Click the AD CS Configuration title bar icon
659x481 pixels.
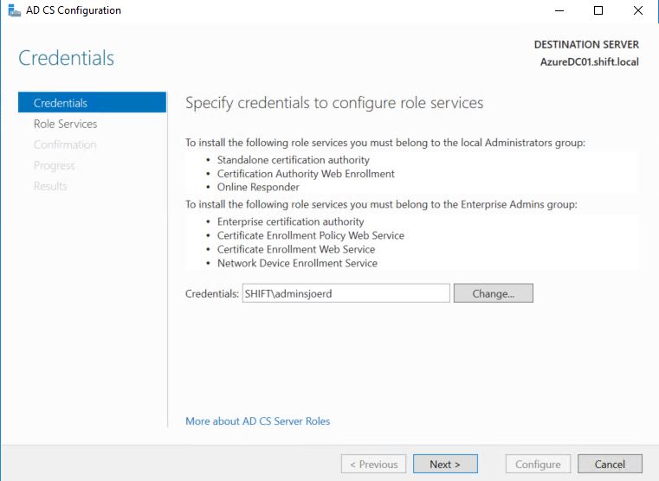click(11, 11)
